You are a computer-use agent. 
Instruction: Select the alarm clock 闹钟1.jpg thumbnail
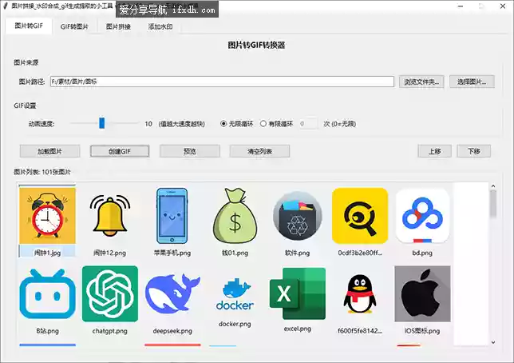tap(48, 216)
